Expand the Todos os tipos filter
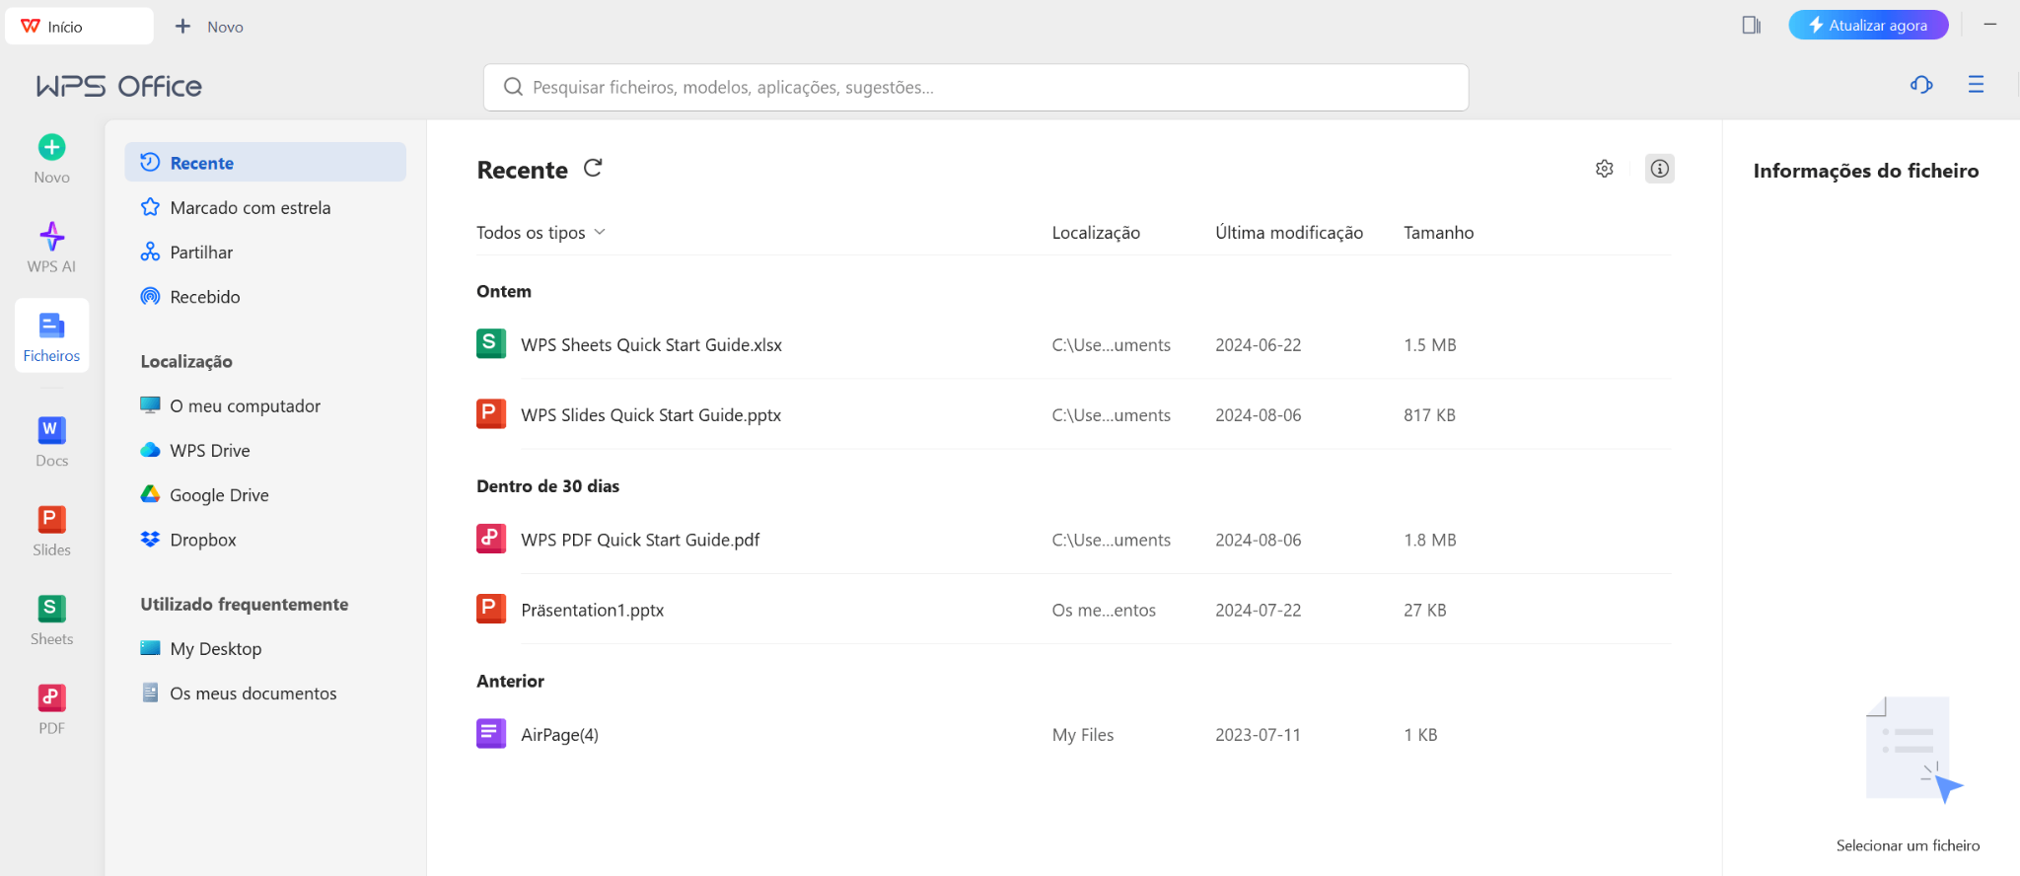 [541, 233]
